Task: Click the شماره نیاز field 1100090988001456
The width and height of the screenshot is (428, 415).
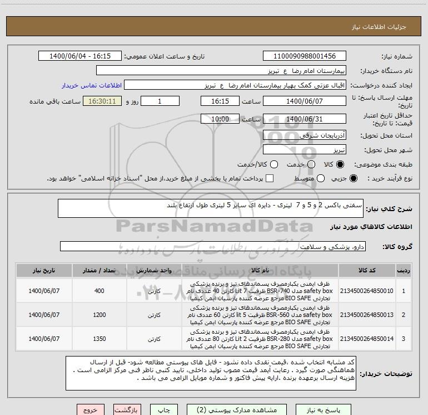Action: pyautogui.click(x=305, y=56)
